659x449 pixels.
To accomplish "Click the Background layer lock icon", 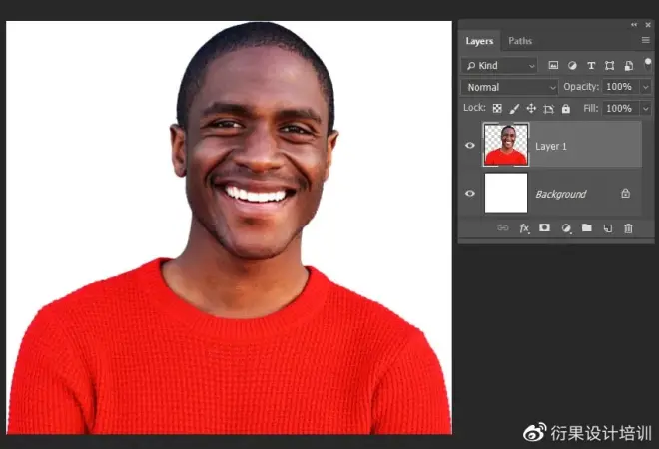I will [625, 194].
